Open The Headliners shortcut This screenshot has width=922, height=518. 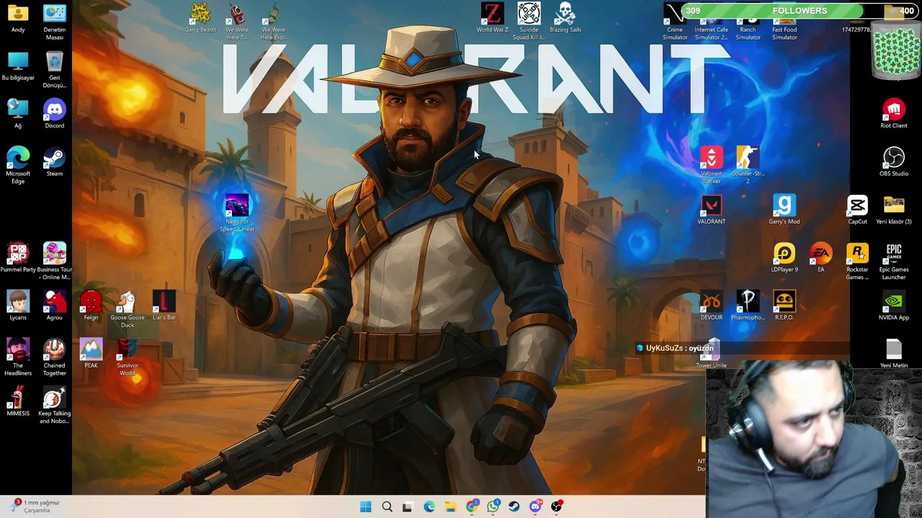[x=18, y=358]
